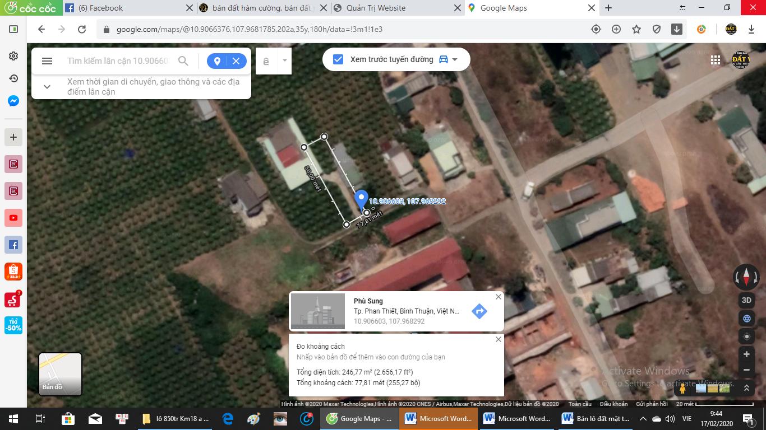This screenshot has height=430, width=766.
Task: Toggle the 3D map view button
Action: click(x=746, y=300)
